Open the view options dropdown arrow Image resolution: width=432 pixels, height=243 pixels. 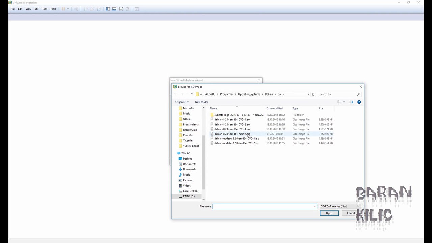pos(344,102)
